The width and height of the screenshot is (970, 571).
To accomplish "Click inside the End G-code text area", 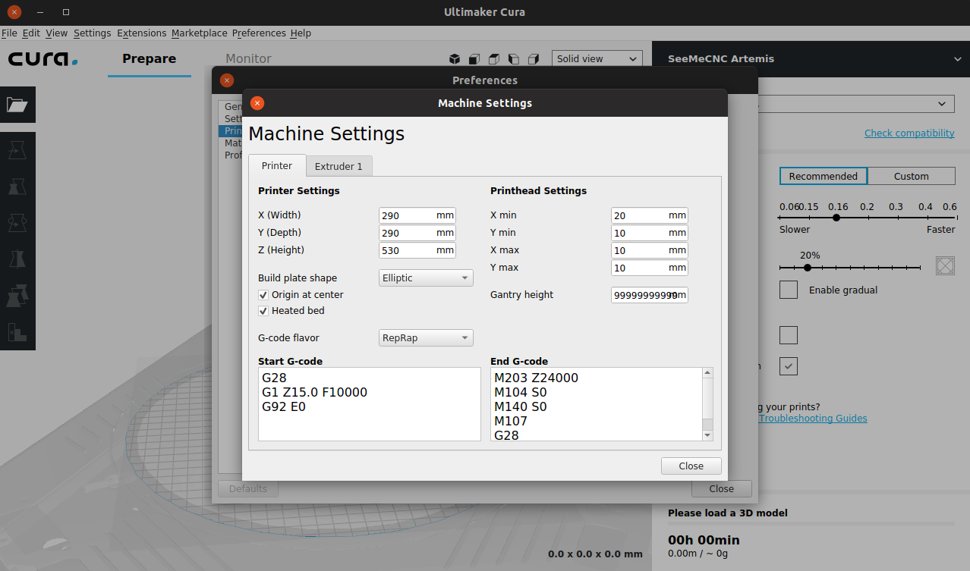I will pyautogui.click(x=597, y=404).
